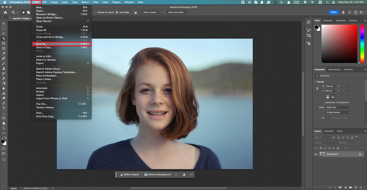Viewport: 367px width, 190px height.
Task: Click the Remove background button
Action: click(x=157, y=175)
